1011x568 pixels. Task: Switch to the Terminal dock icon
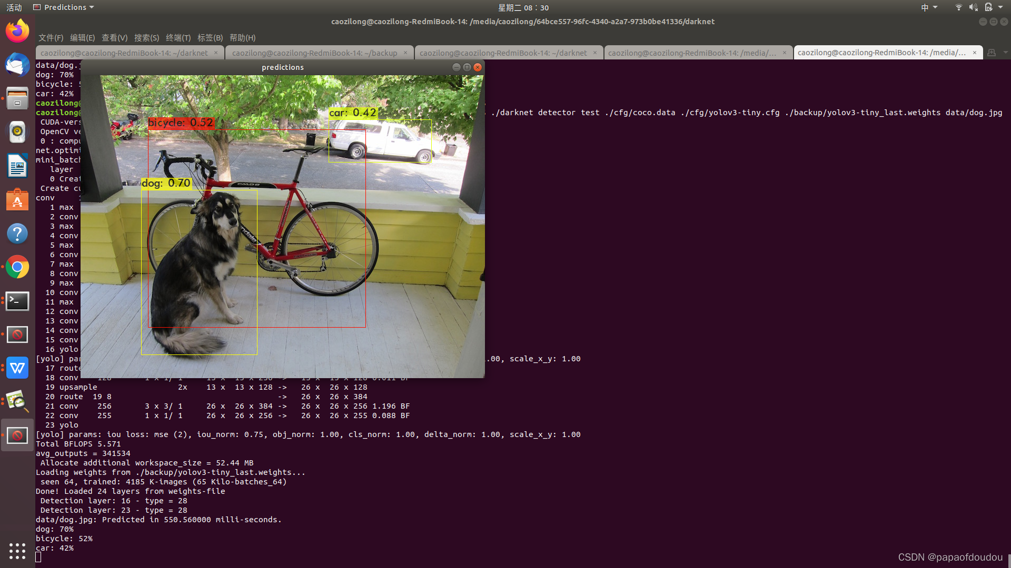(x=17, y=301)
